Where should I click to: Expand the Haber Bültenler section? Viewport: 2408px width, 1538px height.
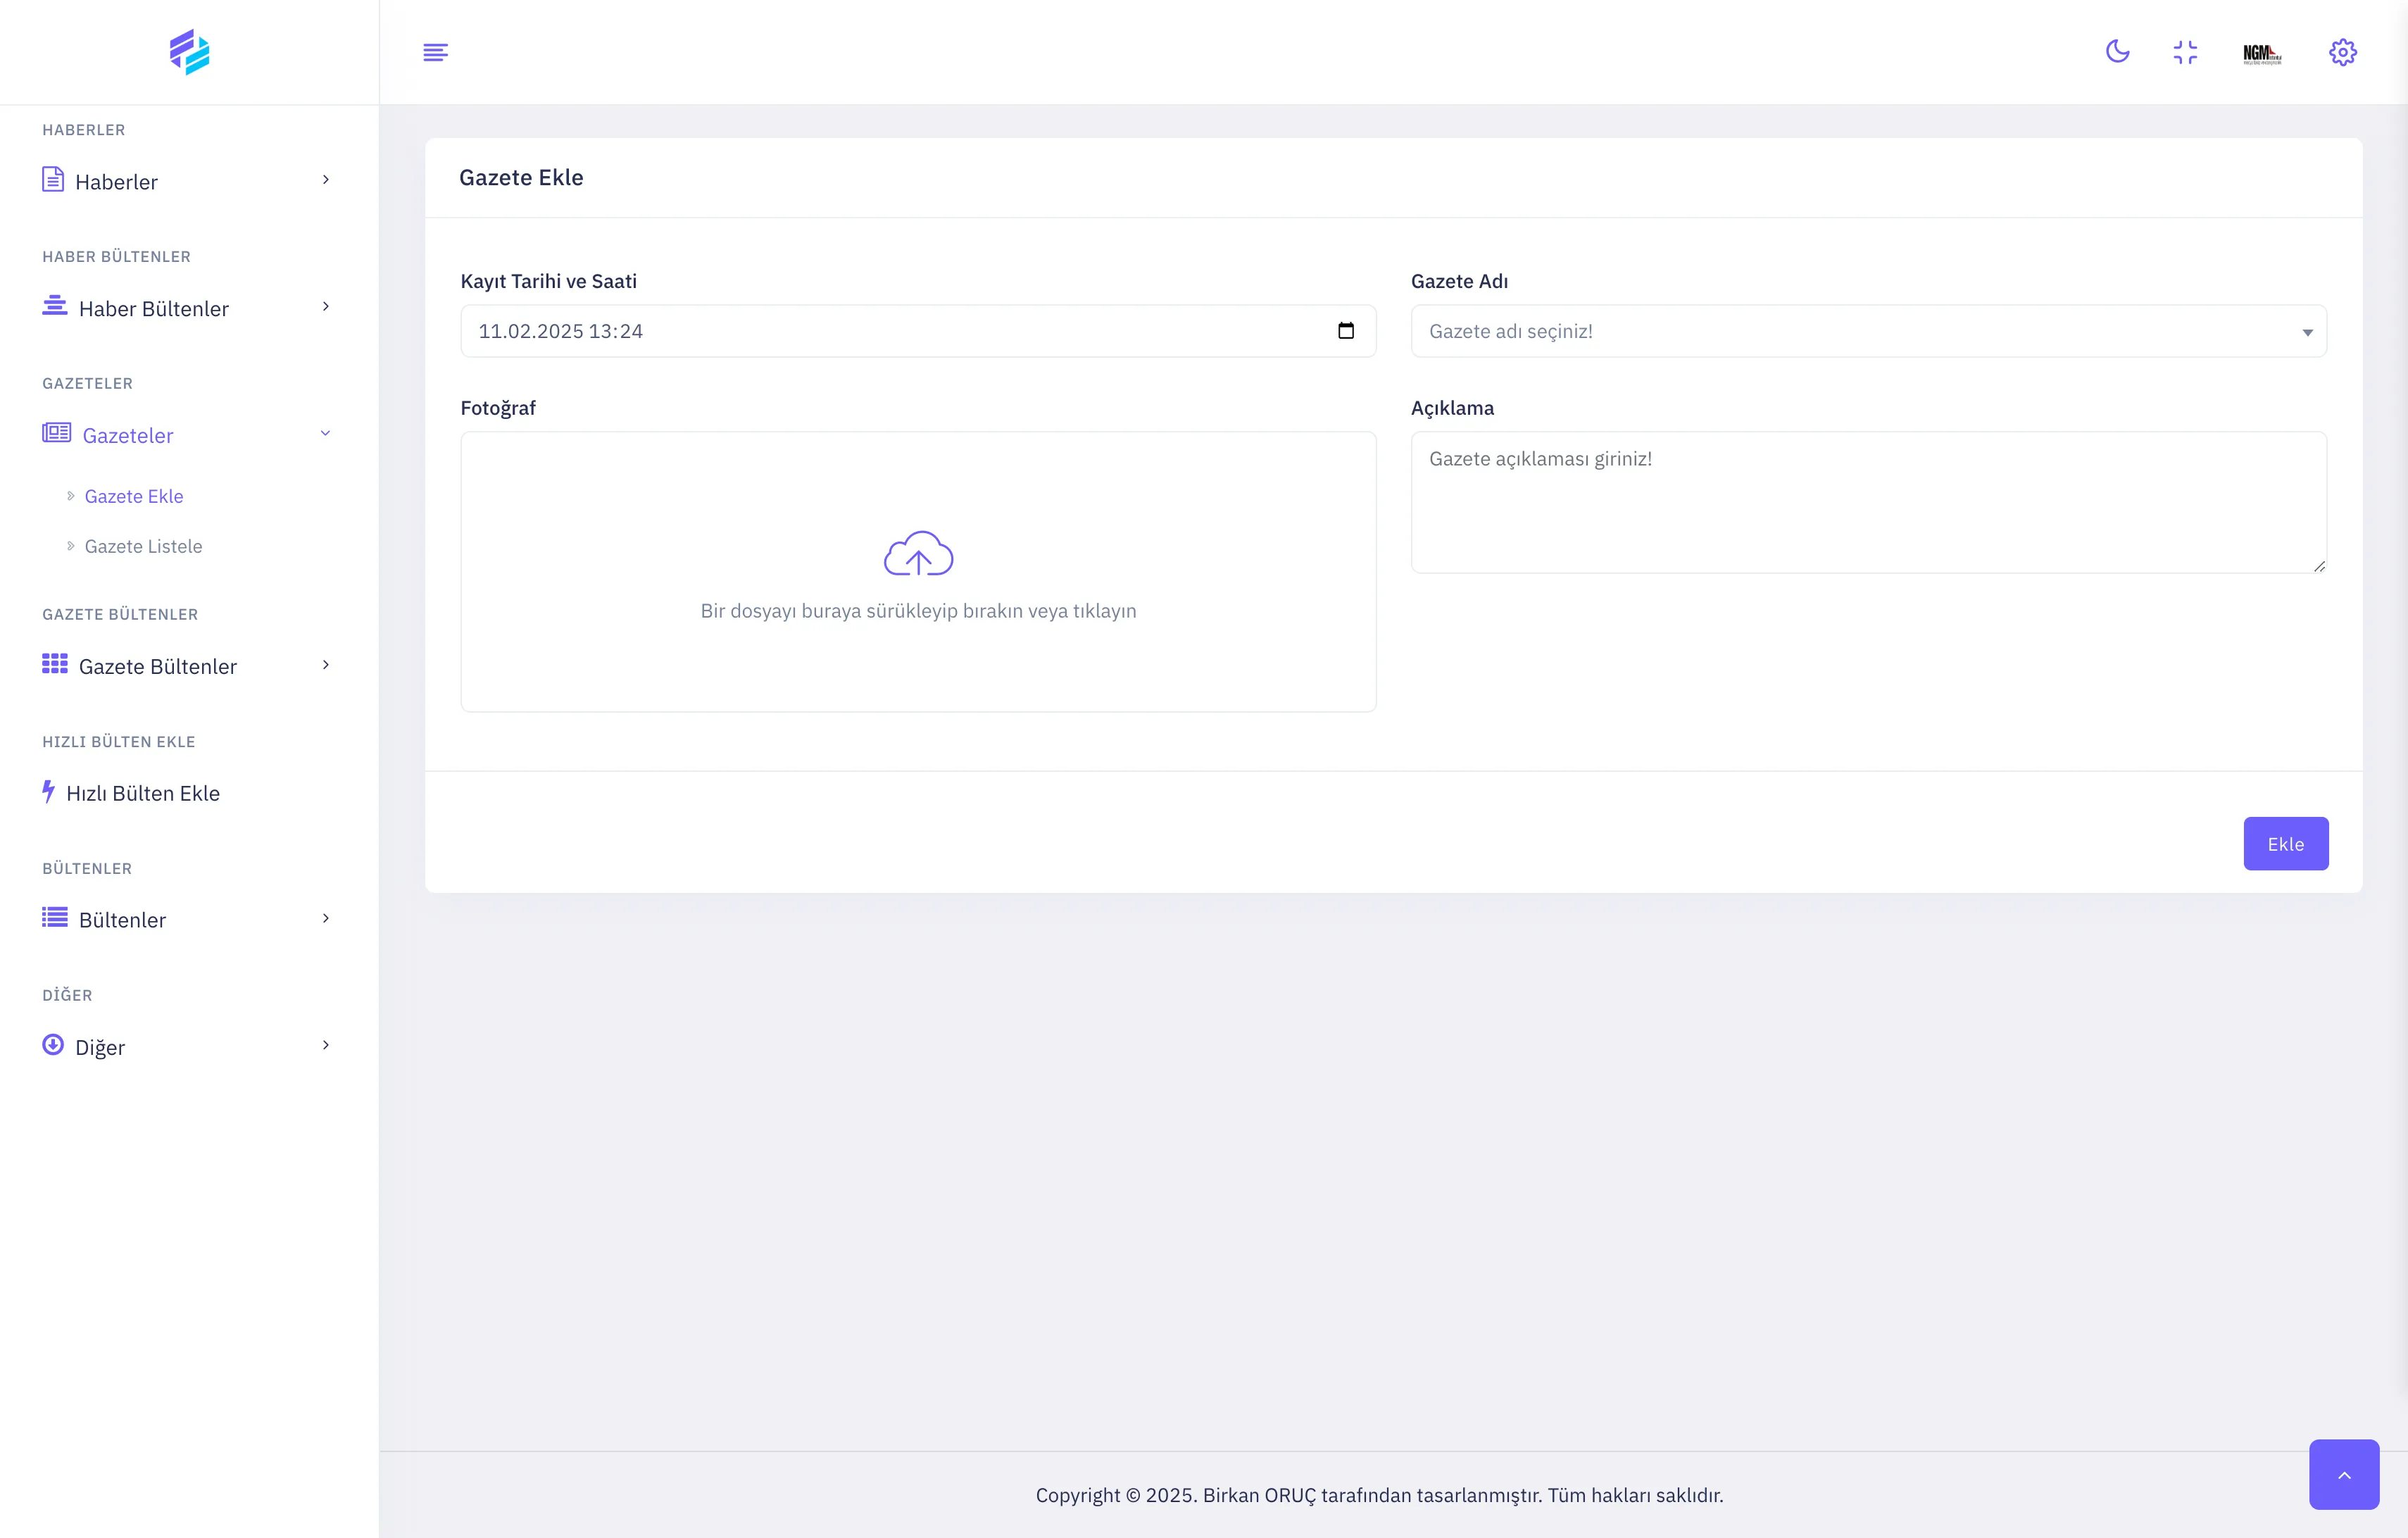tap(186, 308)
